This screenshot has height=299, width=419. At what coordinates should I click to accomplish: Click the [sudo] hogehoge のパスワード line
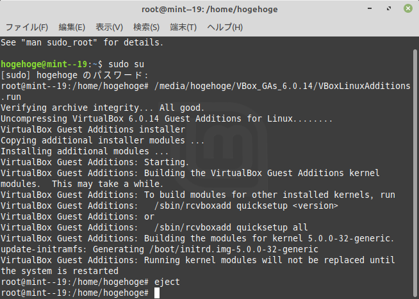pos(74,76)
